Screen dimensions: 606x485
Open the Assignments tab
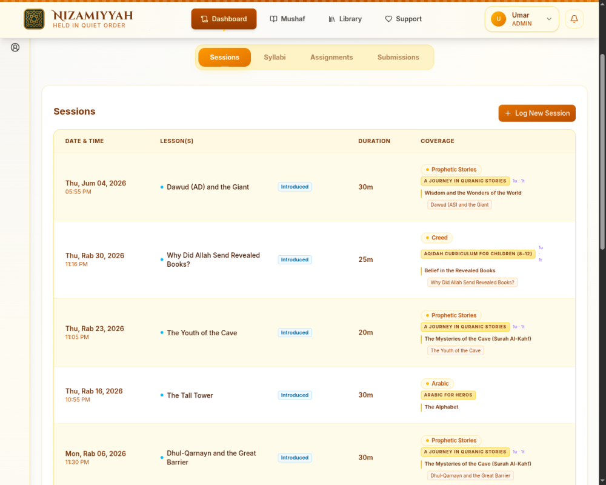(x=331, y=57)
